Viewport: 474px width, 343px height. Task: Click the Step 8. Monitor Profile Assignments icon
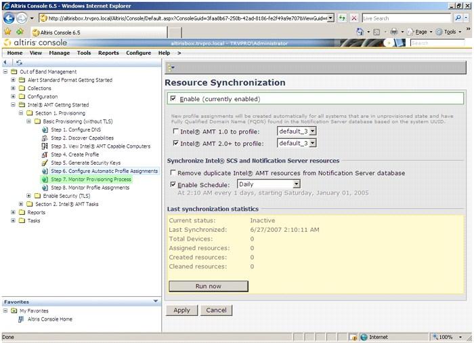tap(45, 188)
